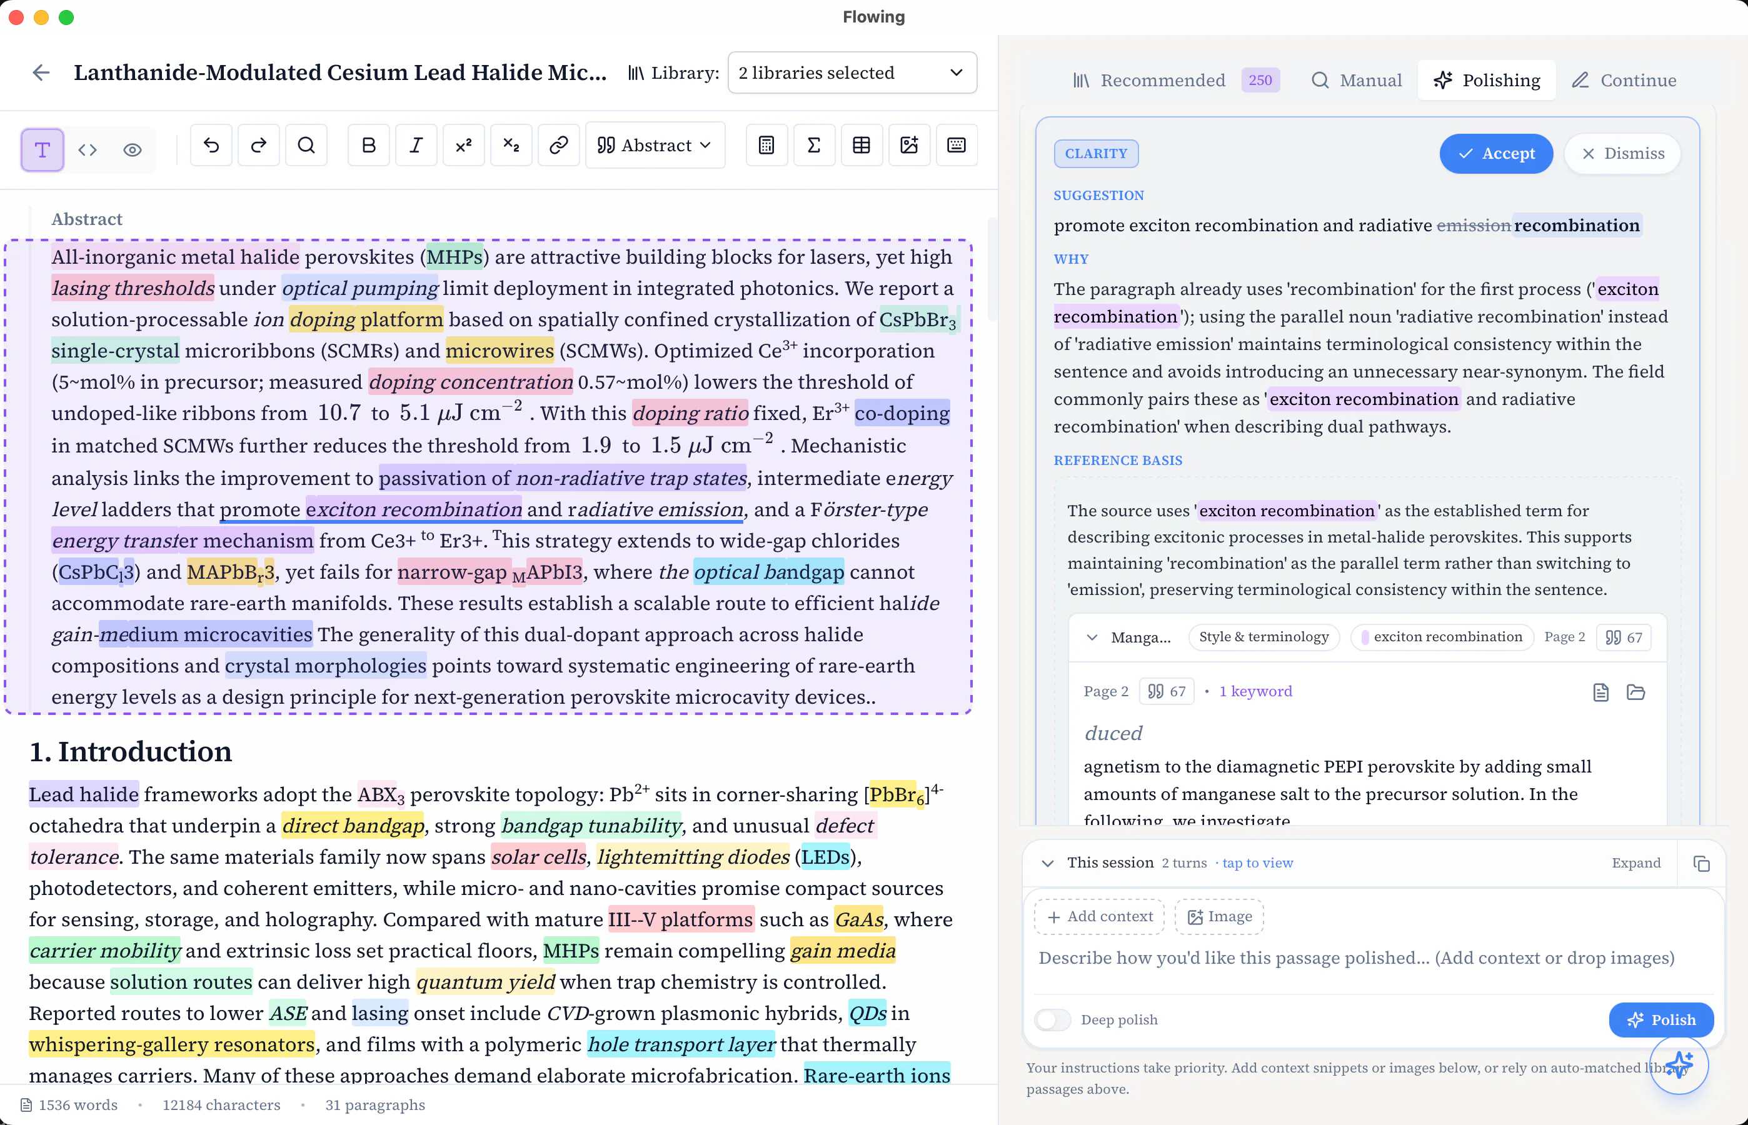
Task: Open the '2 libraries selected' dropdown
Action: pyautogui.click(x=852, y=72)
